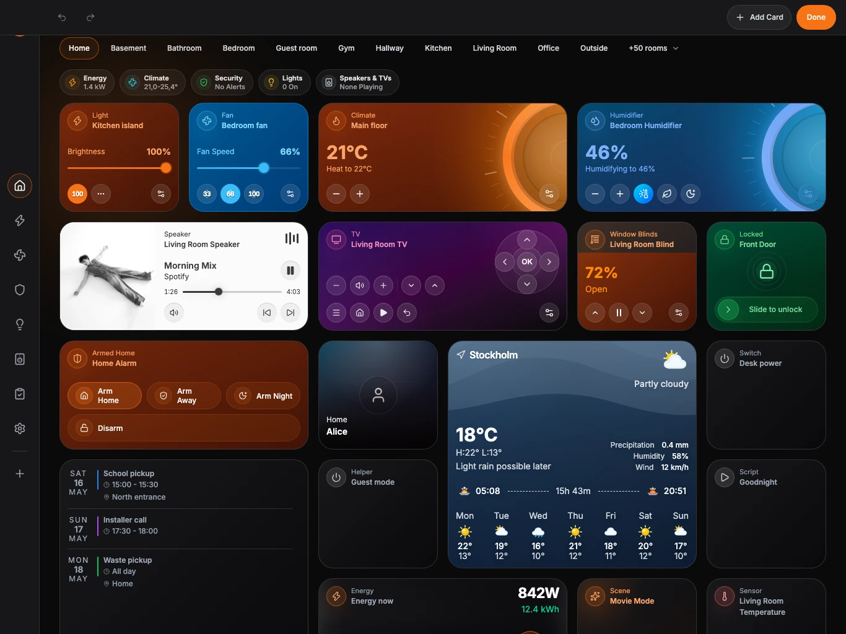Seek Morning Mix playback progress bar

coord(232,292)
